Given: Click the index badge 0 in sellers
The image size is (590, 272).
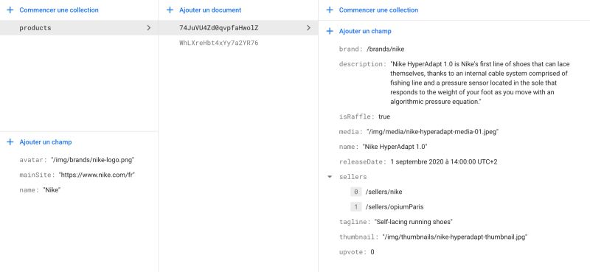Looking at the screenshot, I should point(355,192).
